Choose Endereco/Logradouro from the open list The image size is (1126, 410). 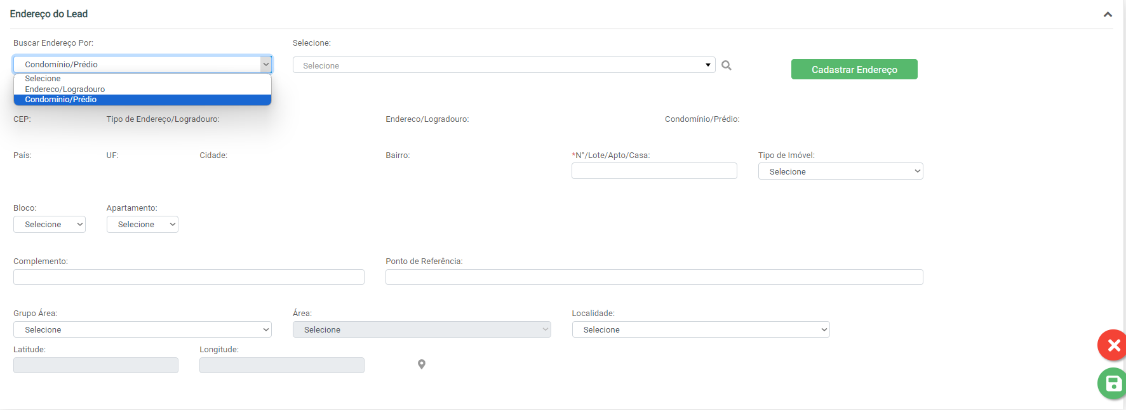(x=65, y=89)
